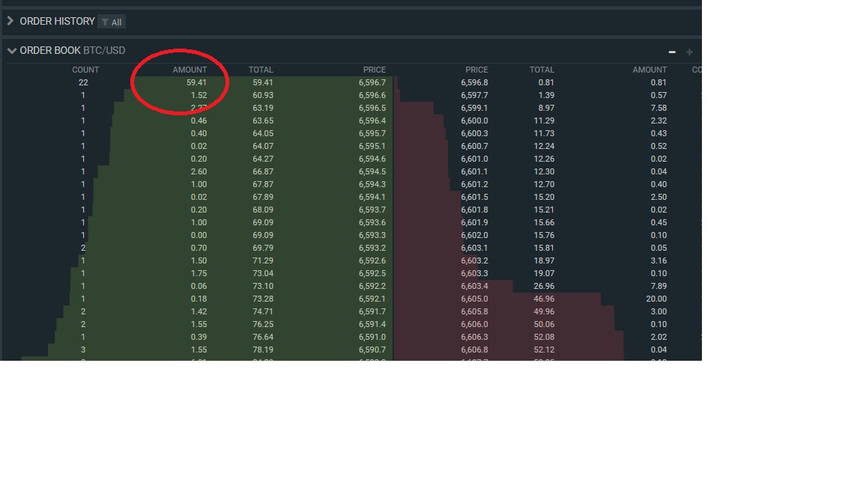
Task: Click ask total 26.96
Action: (x=544, y=286)
